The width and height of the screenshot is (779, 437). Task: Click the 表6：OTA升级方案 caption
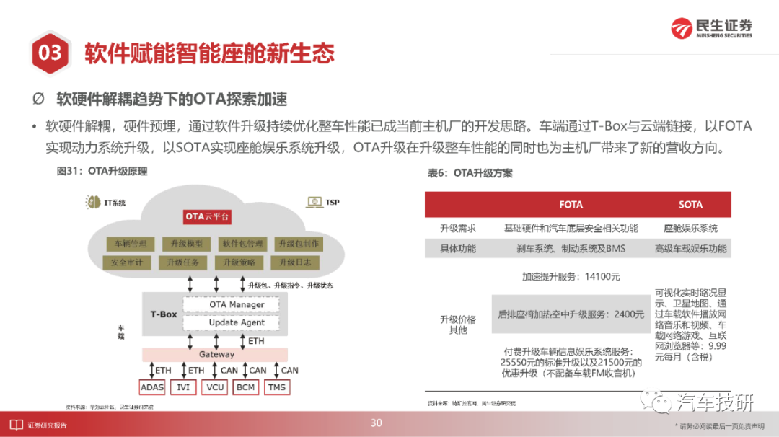coord(470,173)
